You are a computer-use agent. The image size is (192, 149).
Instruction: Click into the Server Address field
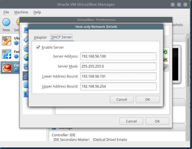118,56
